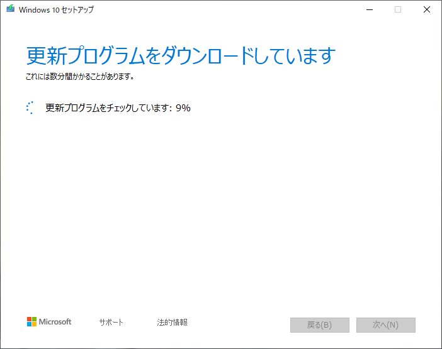Click the 9% progress value
442x349 pixels.
[x=183, y=108]
